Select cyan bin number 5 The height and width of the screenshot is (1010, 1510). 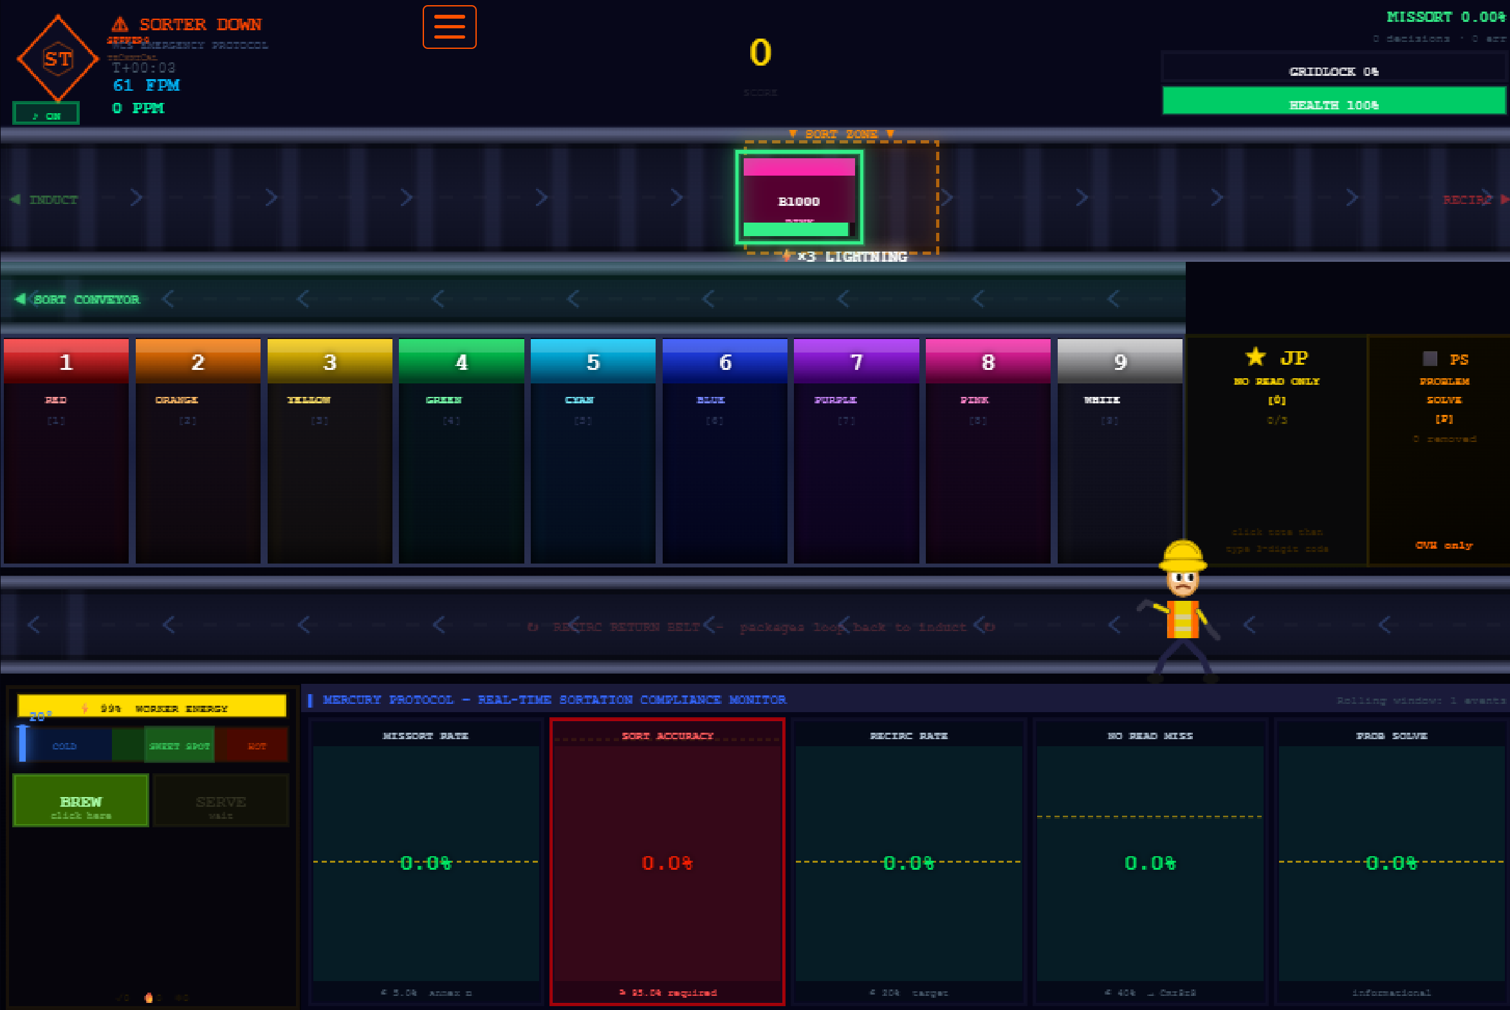tap(593, 451)
